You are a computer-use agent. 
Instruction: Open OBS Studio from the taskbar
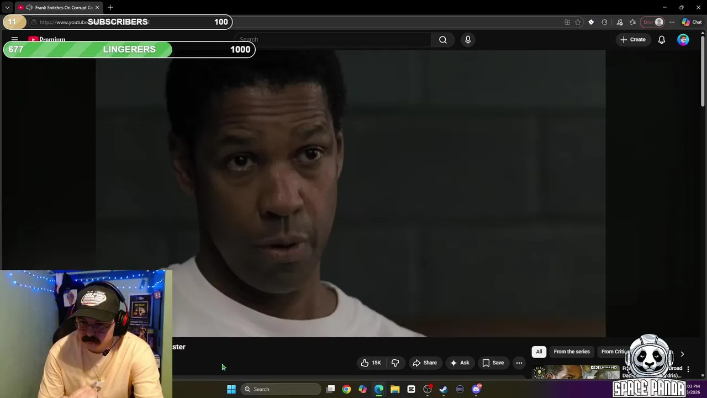428,389
